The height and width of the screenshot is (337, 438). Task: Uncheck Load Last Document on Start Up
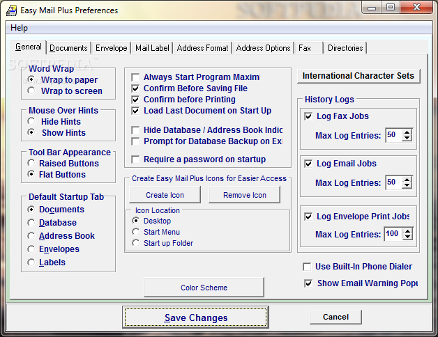[x=135, y=111]
